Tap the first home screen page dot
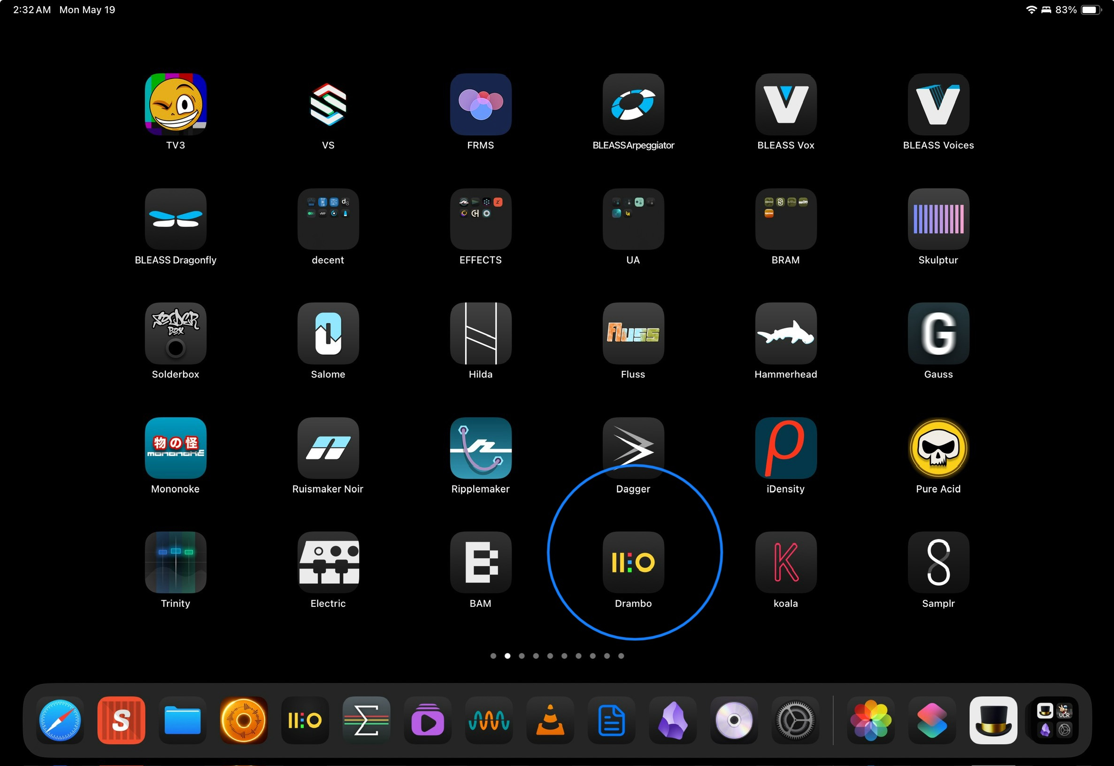This screenshot has width=1114, height=766. 493,656
